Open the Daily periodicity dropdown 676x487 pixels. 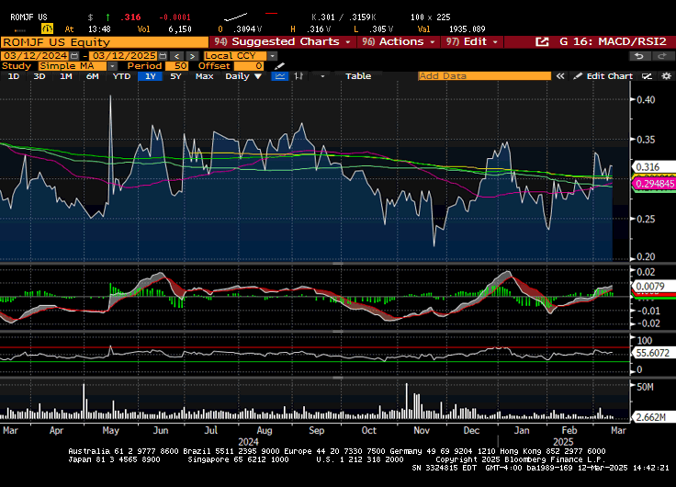(x=243, y=76)
